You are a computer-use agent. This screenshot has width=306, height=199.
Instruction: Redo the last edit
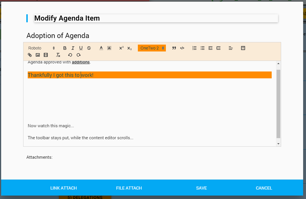pyautogui.click(x=78, y=55)
